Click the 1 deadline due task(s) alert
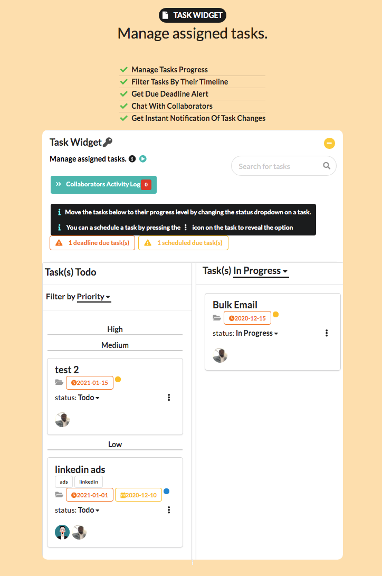Image resolution: width=382 pixels, height=576 pixels. pyautogui.click(x=92, y=243)
